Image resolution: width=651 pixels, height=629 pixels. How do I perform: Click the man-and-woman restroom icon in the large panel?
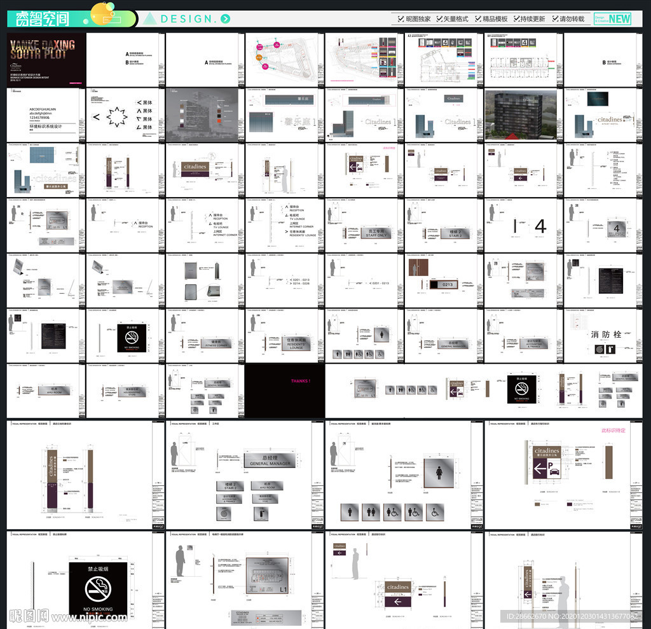point(371,512)
